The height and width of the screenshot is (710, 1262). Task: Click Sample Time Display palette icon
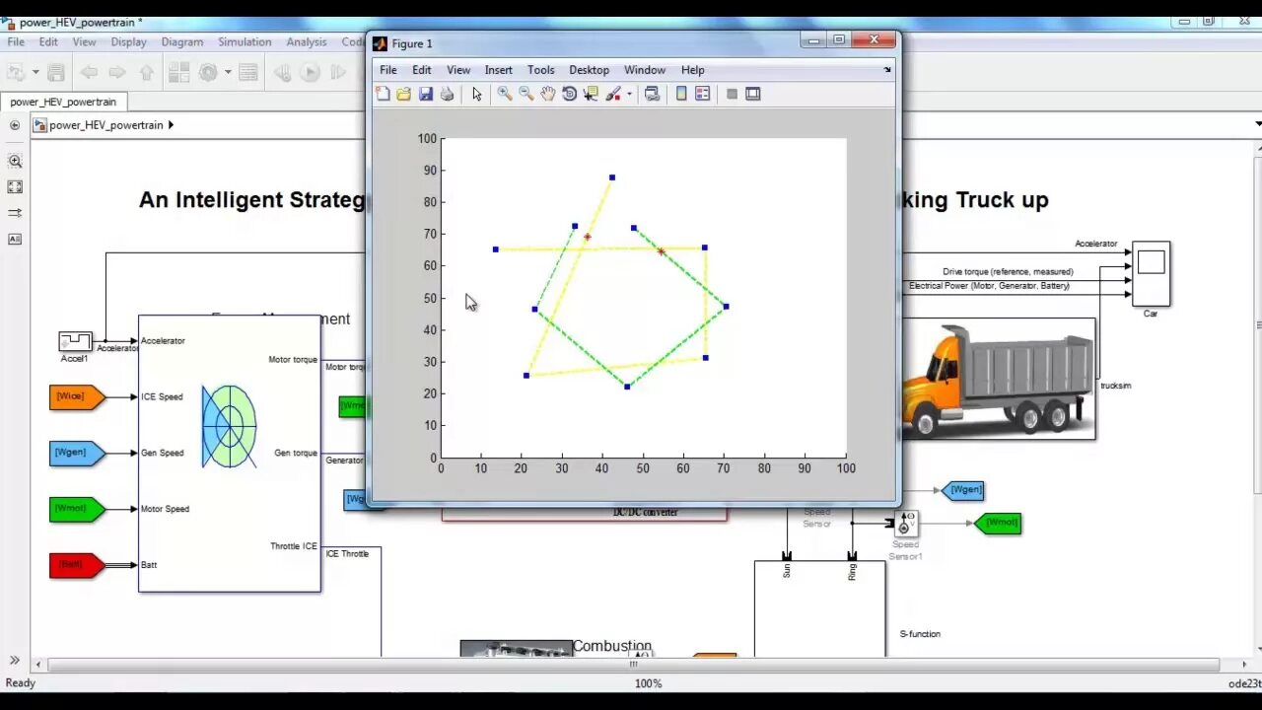15,213
